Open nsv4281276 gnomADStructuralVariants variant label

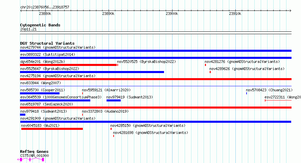242,62
